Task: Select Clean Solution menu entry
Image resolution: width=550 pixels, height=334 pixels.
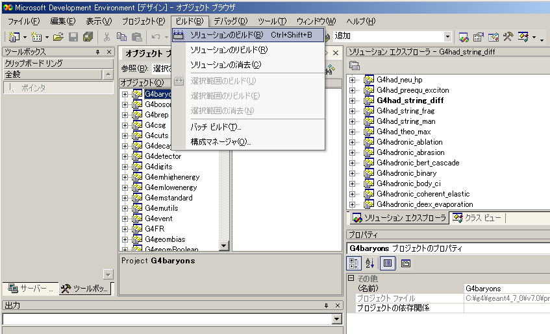Action: (x=248, y=65)
